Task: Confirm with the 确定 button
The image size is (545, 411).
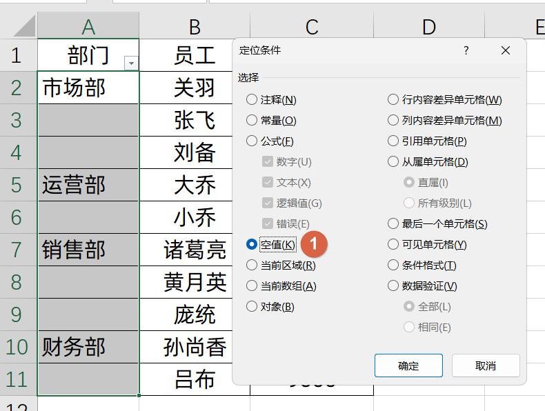Action: click(408, 365)
